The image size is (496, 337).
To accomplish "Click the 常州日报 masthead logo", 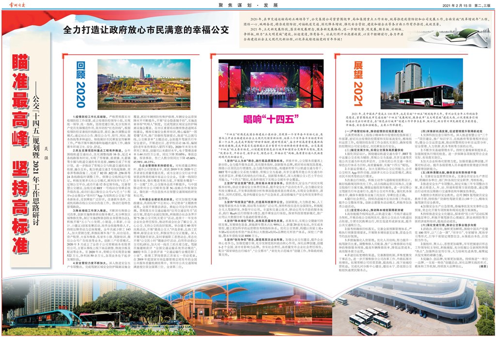I will pos(18,5).
